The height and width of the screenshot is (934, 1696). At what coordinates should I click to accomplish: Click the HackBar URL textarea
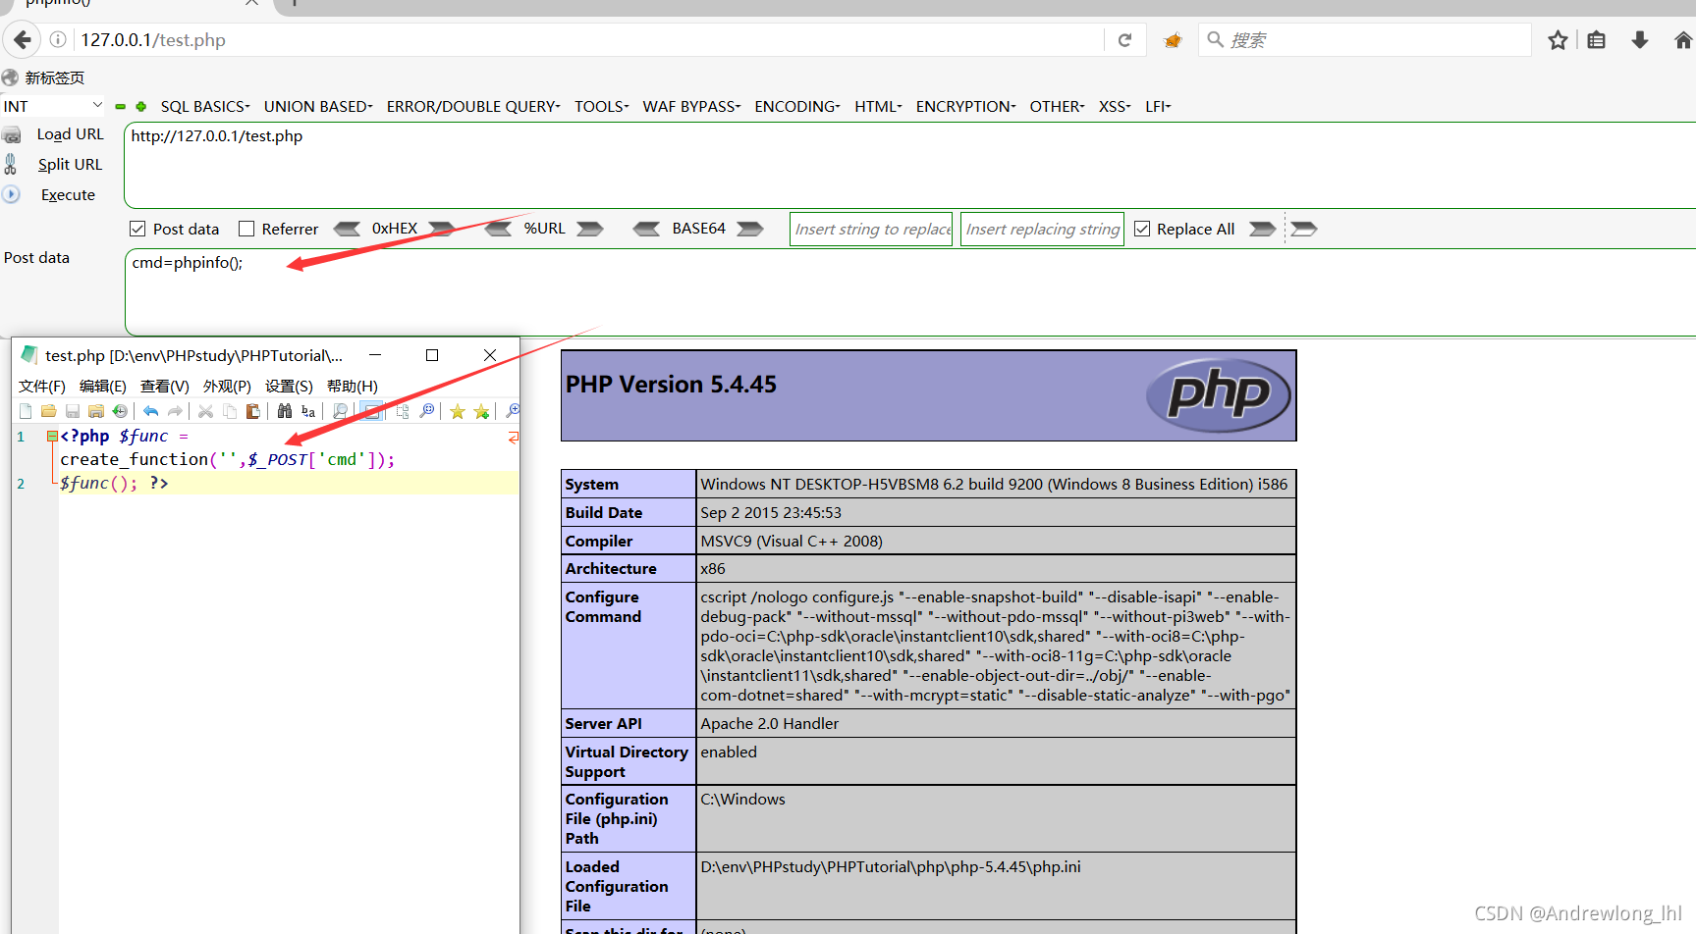pyautogui.click(x=910, y=165)
